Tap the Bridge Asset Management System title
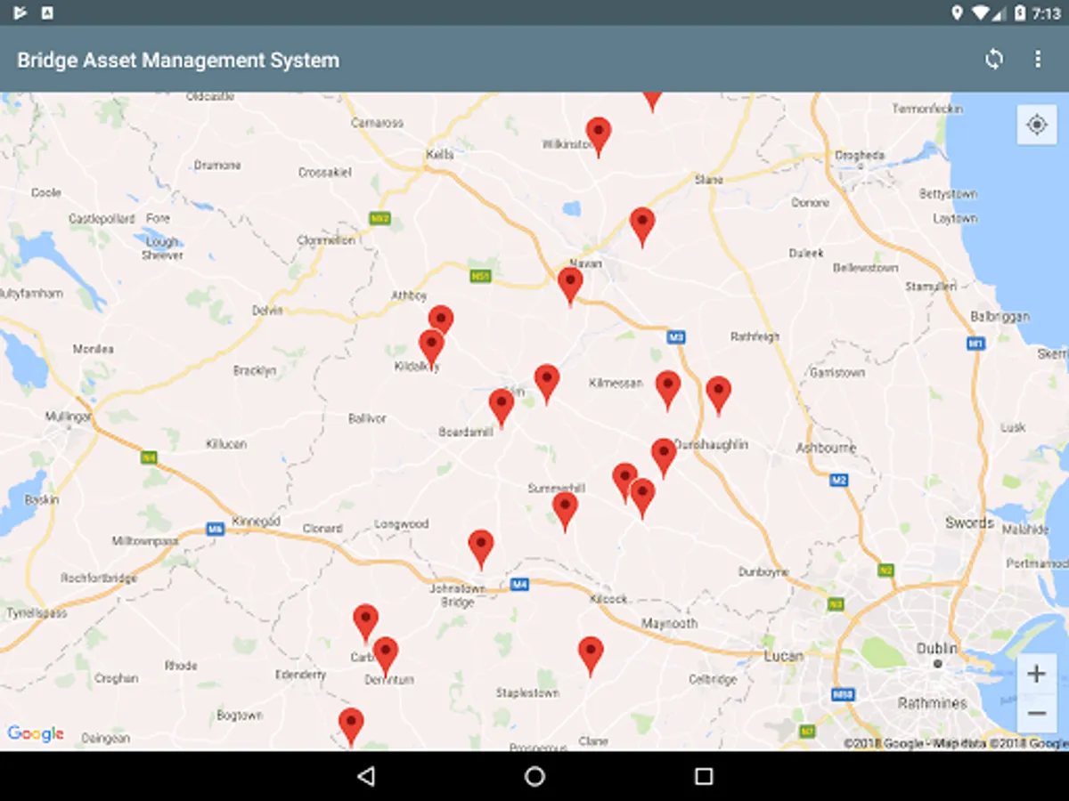This screenshot has height=801, width=1069. click(176, 60)
